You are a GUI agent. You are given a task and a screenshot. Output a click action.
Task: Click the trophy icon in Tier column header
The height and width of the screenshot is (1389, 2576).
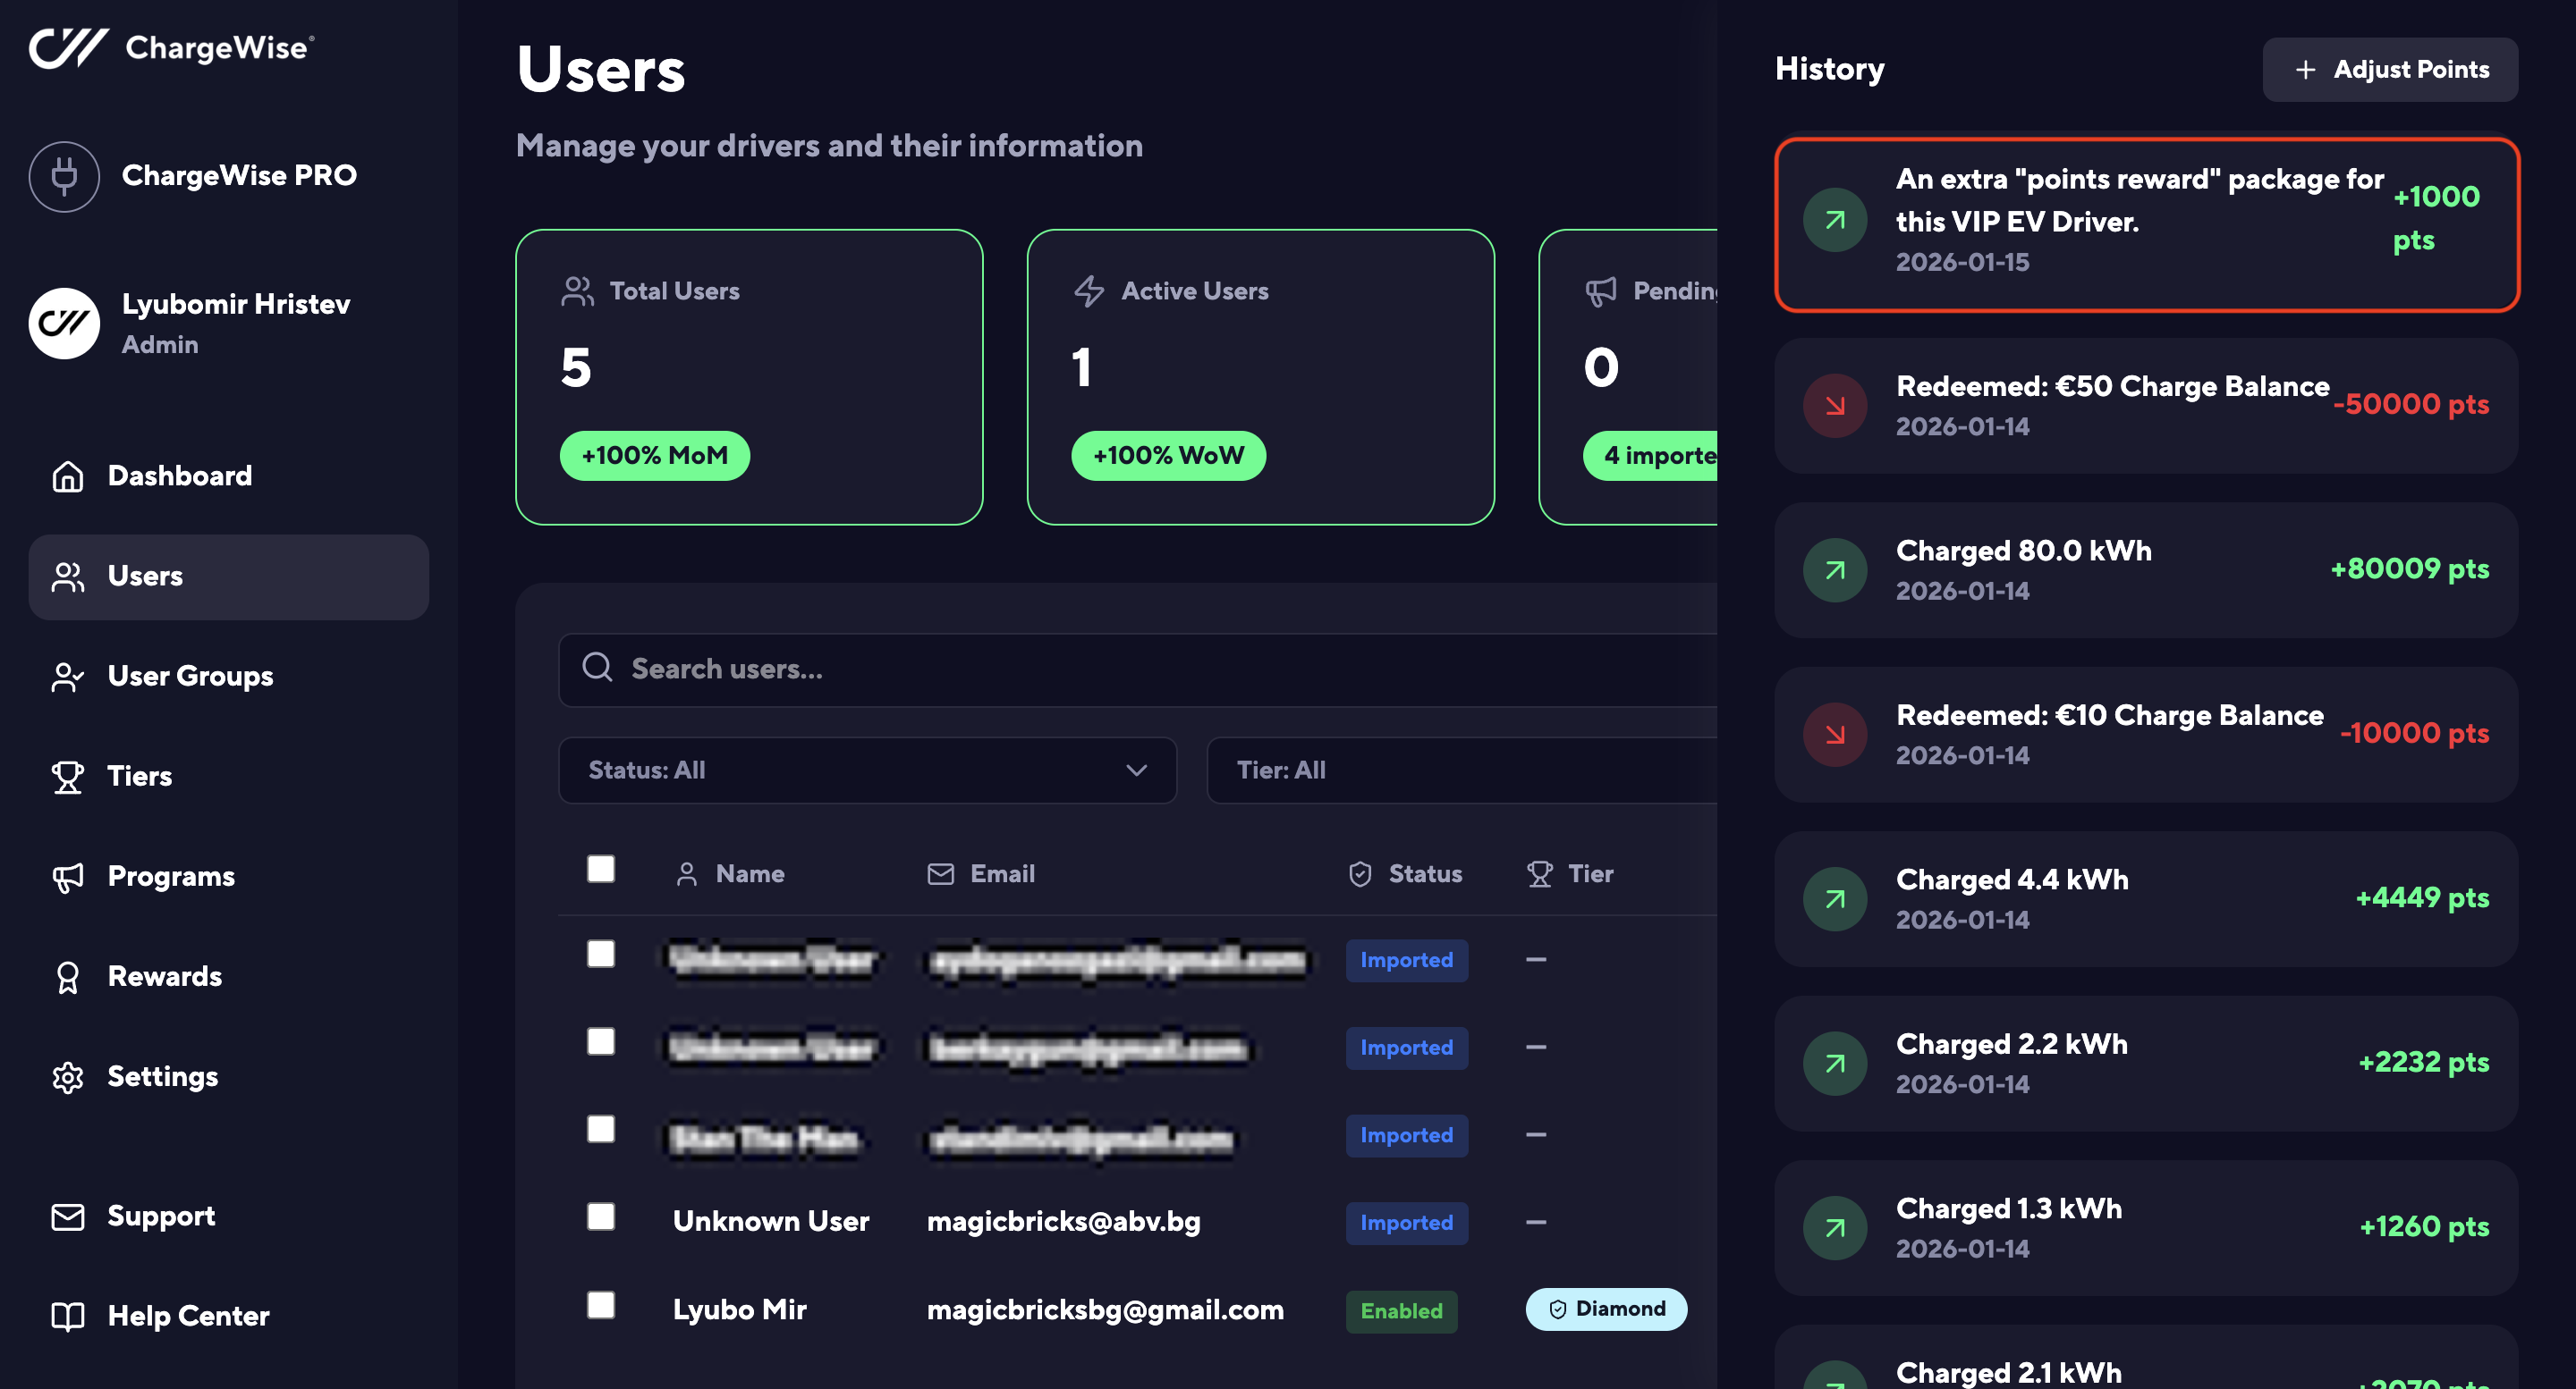[1539, 873]
